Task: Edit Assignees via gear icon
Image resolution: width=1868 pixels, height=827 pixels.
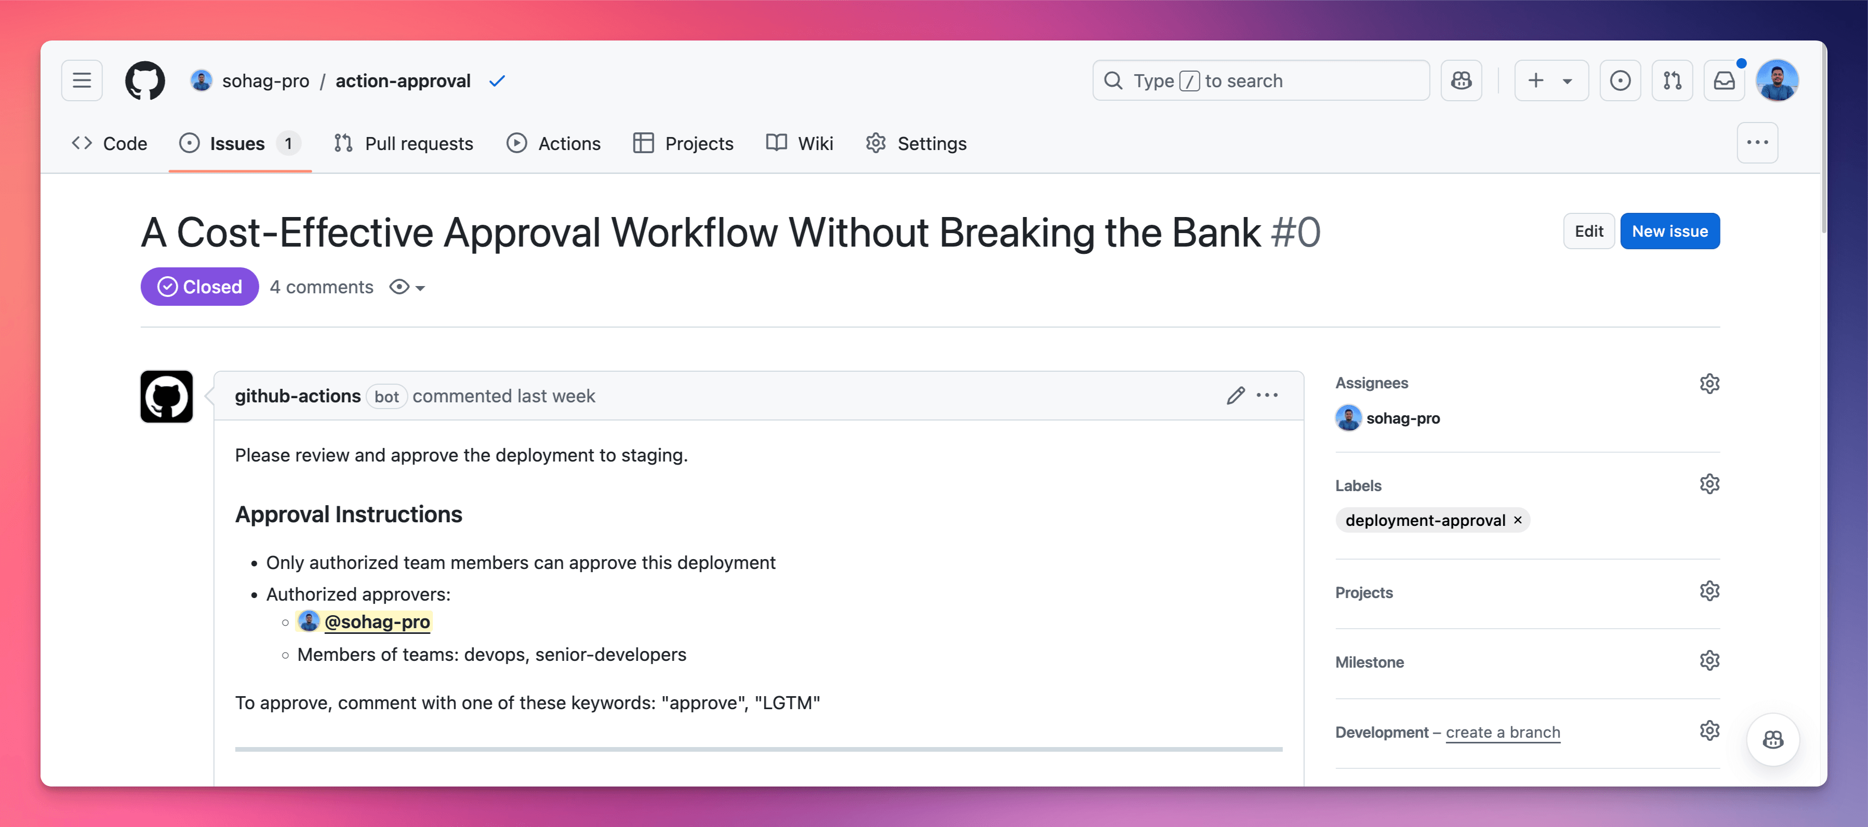Action: point(1709,384)
